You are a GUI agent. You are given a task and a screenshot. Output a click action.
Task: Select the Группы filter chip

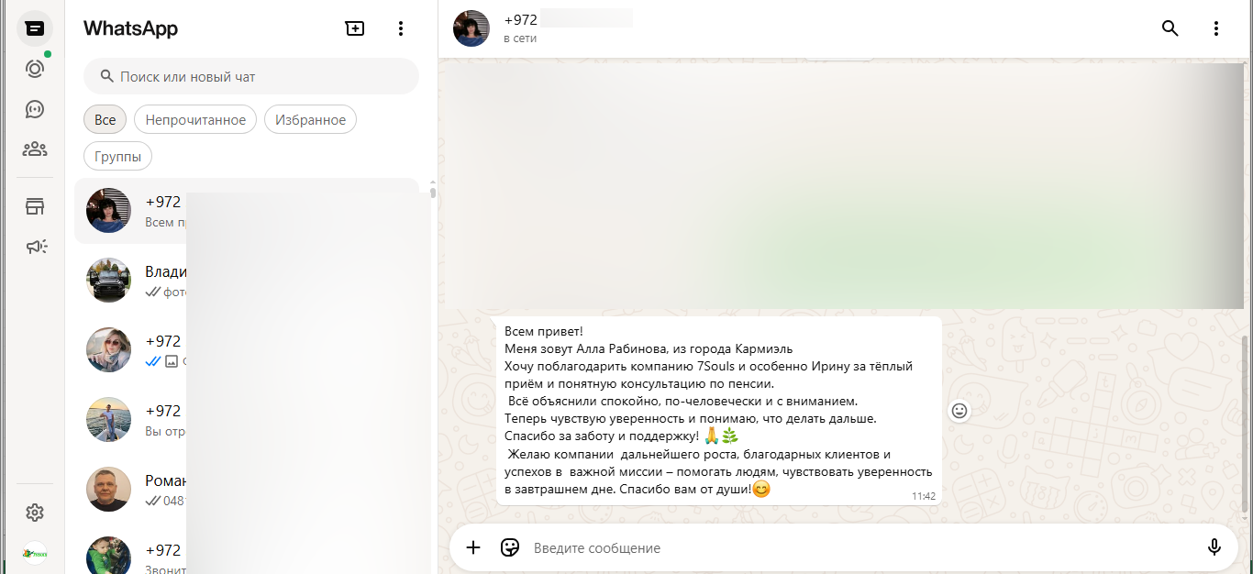[117, 157]
